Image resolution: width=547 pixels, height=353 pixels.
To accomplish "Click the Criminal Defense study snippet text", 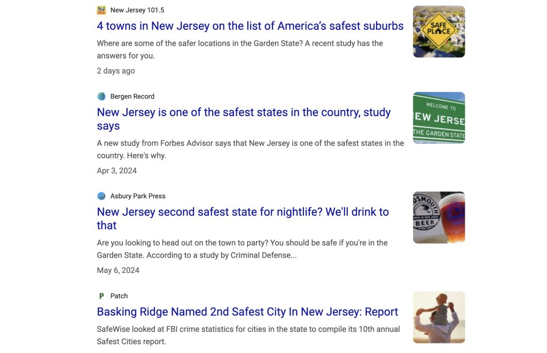I will pos(242,249).
